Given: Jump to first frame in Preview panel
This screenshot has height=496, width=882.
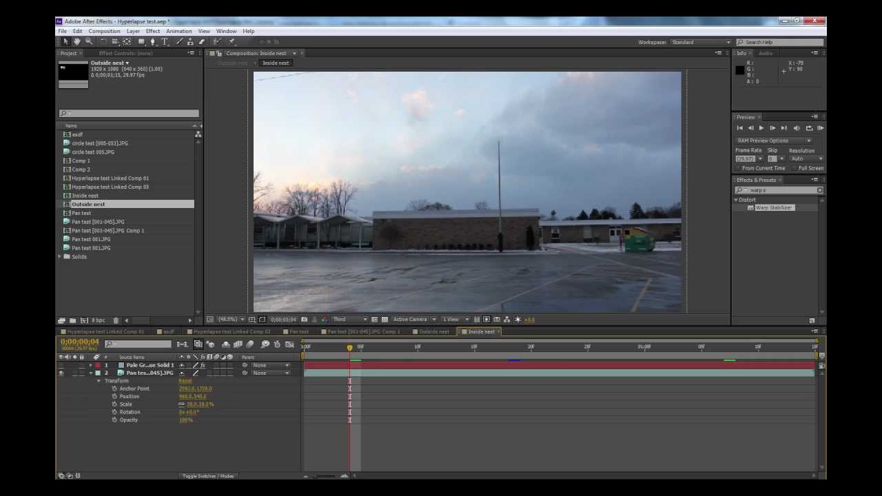Looking at the screenshot, I should pyautogui.click(x=740, y=128).
